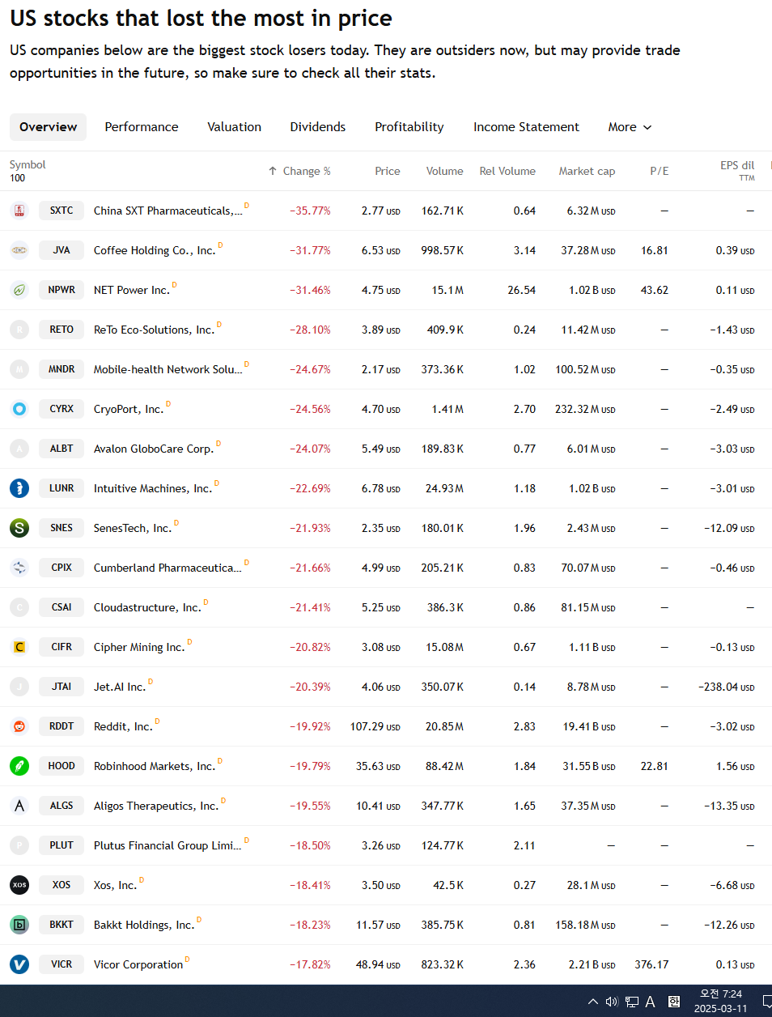The height and width of the screenshot is (1017, 772).
Task: Expand the More tabs dropdown
Action: 630,127
